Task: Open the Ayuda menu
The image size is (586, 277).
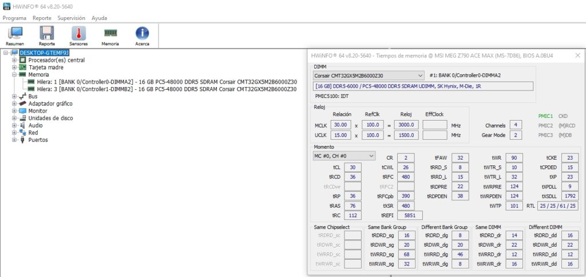Action: (x=99, y=18)
